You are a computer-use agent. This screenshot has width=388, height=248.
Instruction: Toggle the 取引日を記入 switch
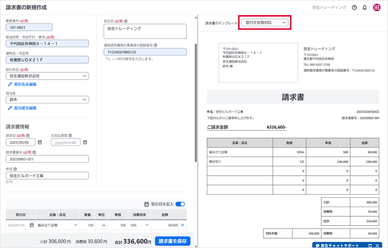coord(180,204)
